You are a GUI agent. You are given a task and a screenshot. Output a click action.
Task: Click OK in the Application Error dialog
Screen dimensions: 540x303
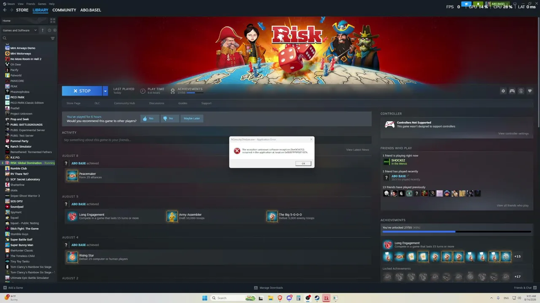click(303, 163)
